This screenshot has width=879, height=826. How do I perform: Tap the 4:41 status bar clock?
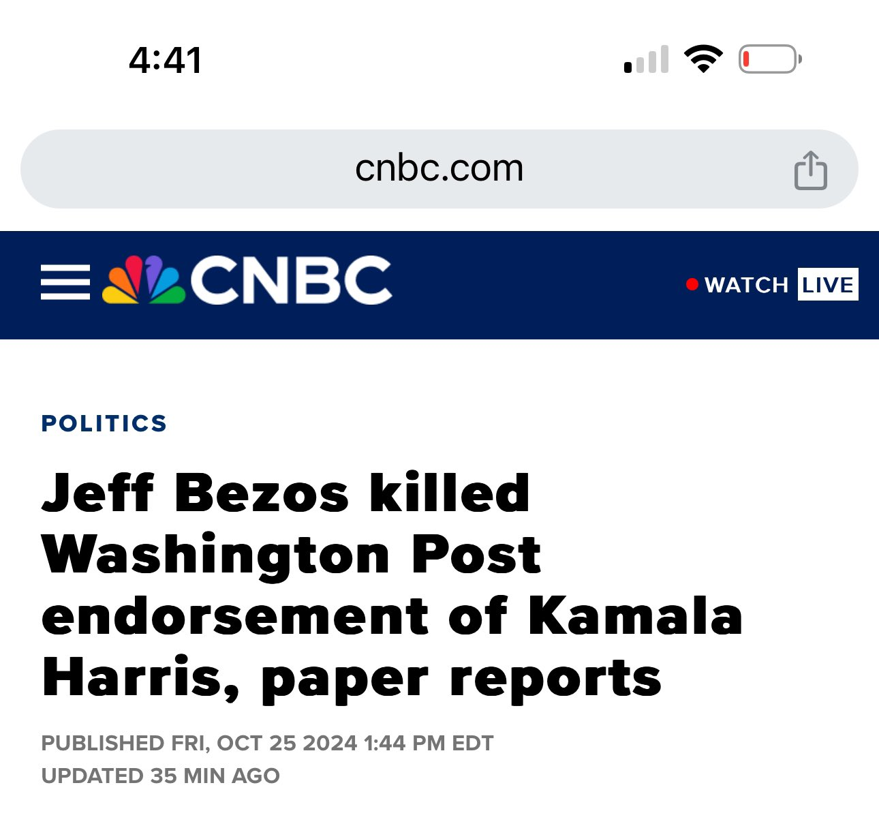click(x=166, y=60)
